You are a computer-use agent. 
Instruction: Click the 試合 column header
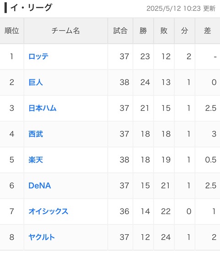[121, 31]
